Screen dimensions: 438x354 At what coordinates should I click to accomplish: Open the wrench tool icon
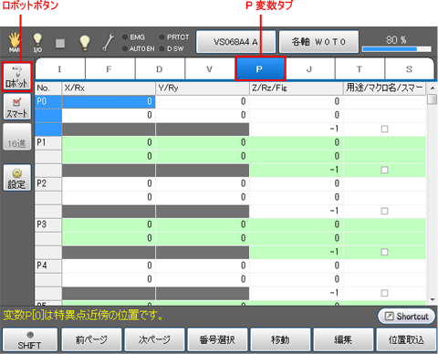(x=108, y=42)
